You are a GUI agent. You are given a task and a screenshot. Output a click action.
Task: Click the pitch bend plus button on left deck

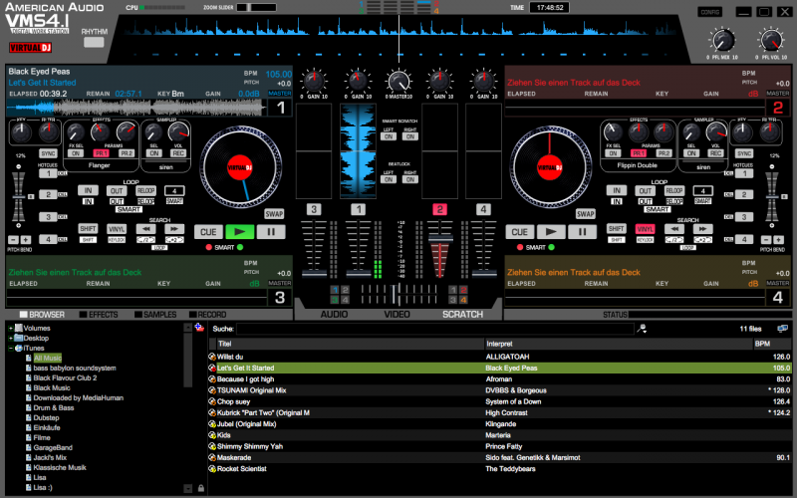pos(25,240)
